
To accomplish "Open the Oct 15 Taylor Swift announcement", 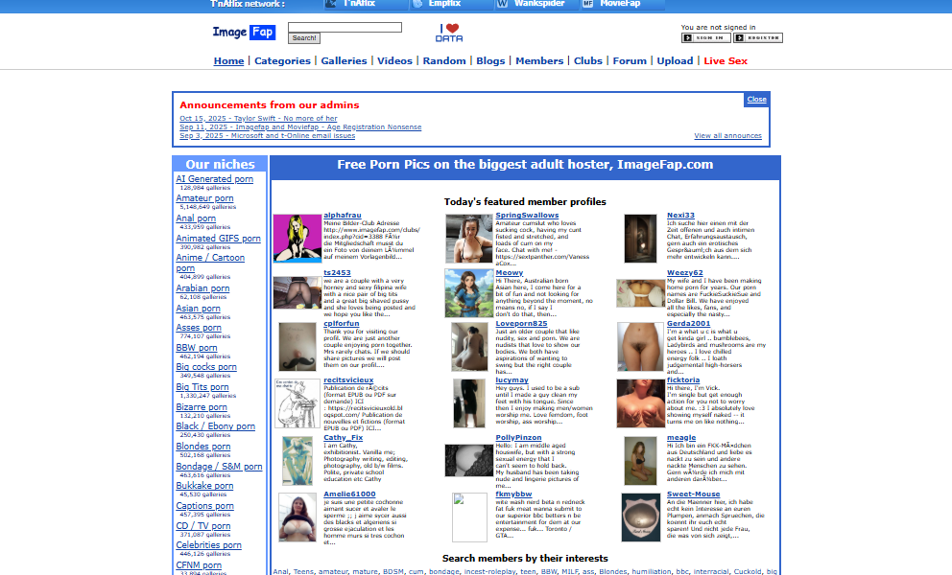I will [x=258, y=119].
